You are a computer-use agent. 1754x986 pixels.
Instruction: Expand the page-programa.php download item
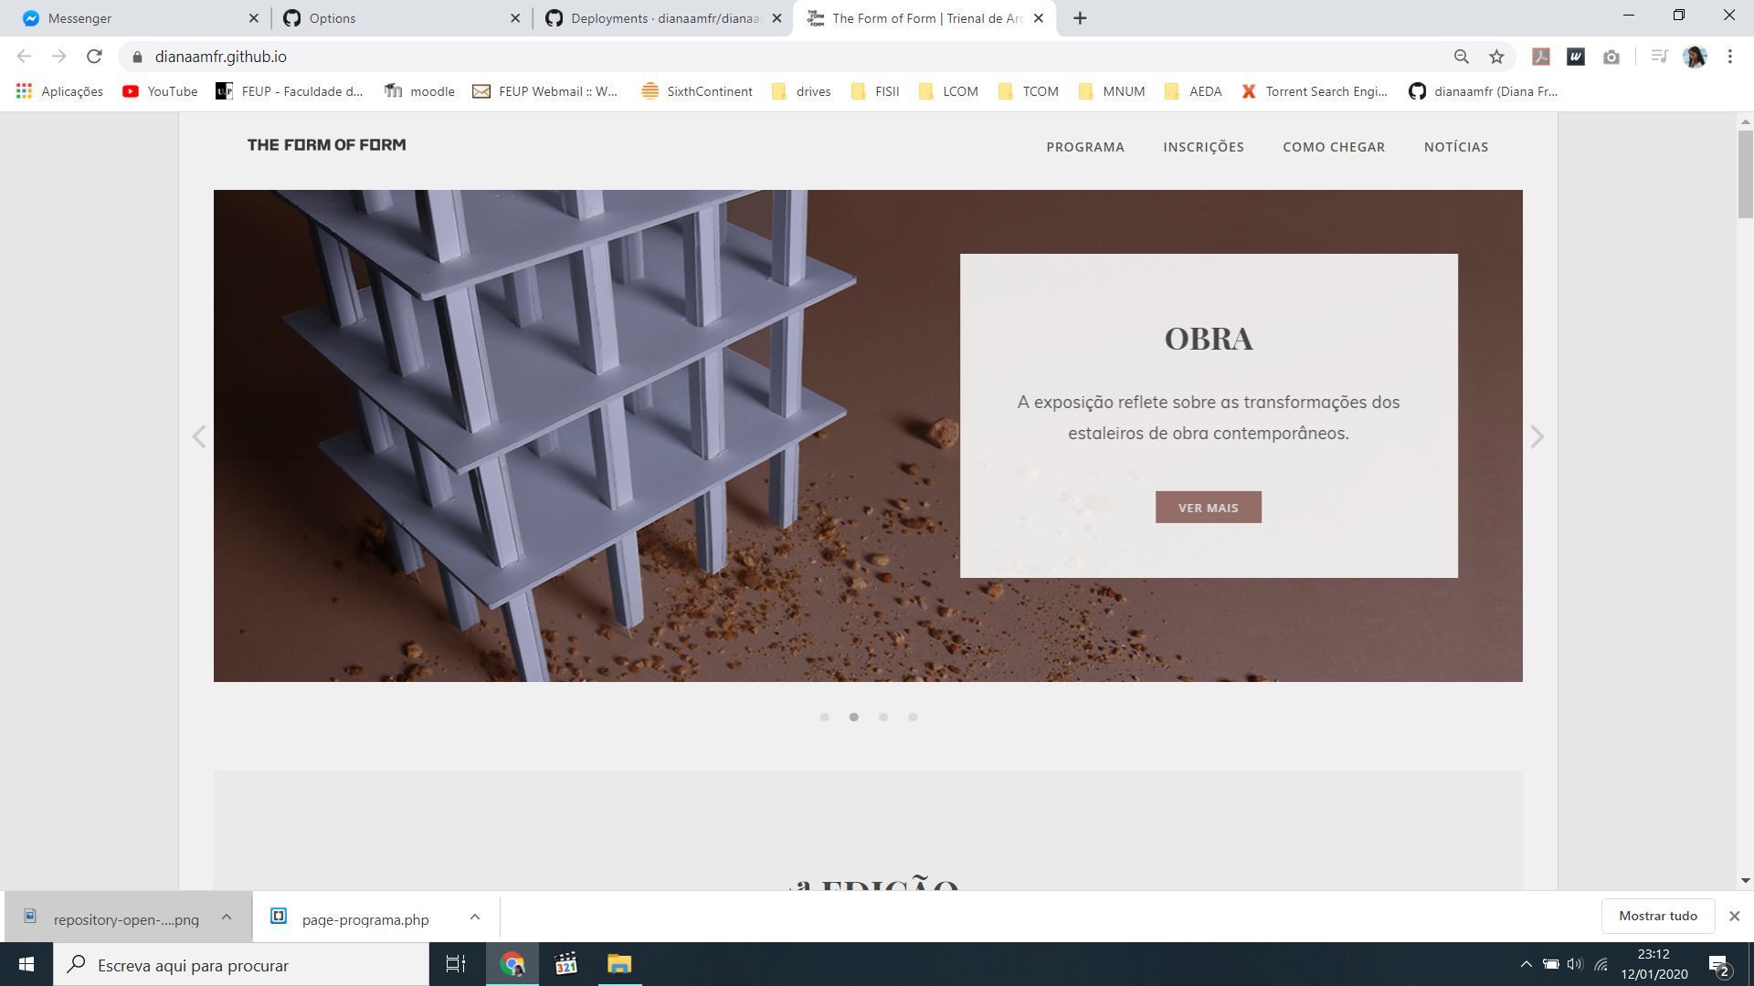click(474, 918)
